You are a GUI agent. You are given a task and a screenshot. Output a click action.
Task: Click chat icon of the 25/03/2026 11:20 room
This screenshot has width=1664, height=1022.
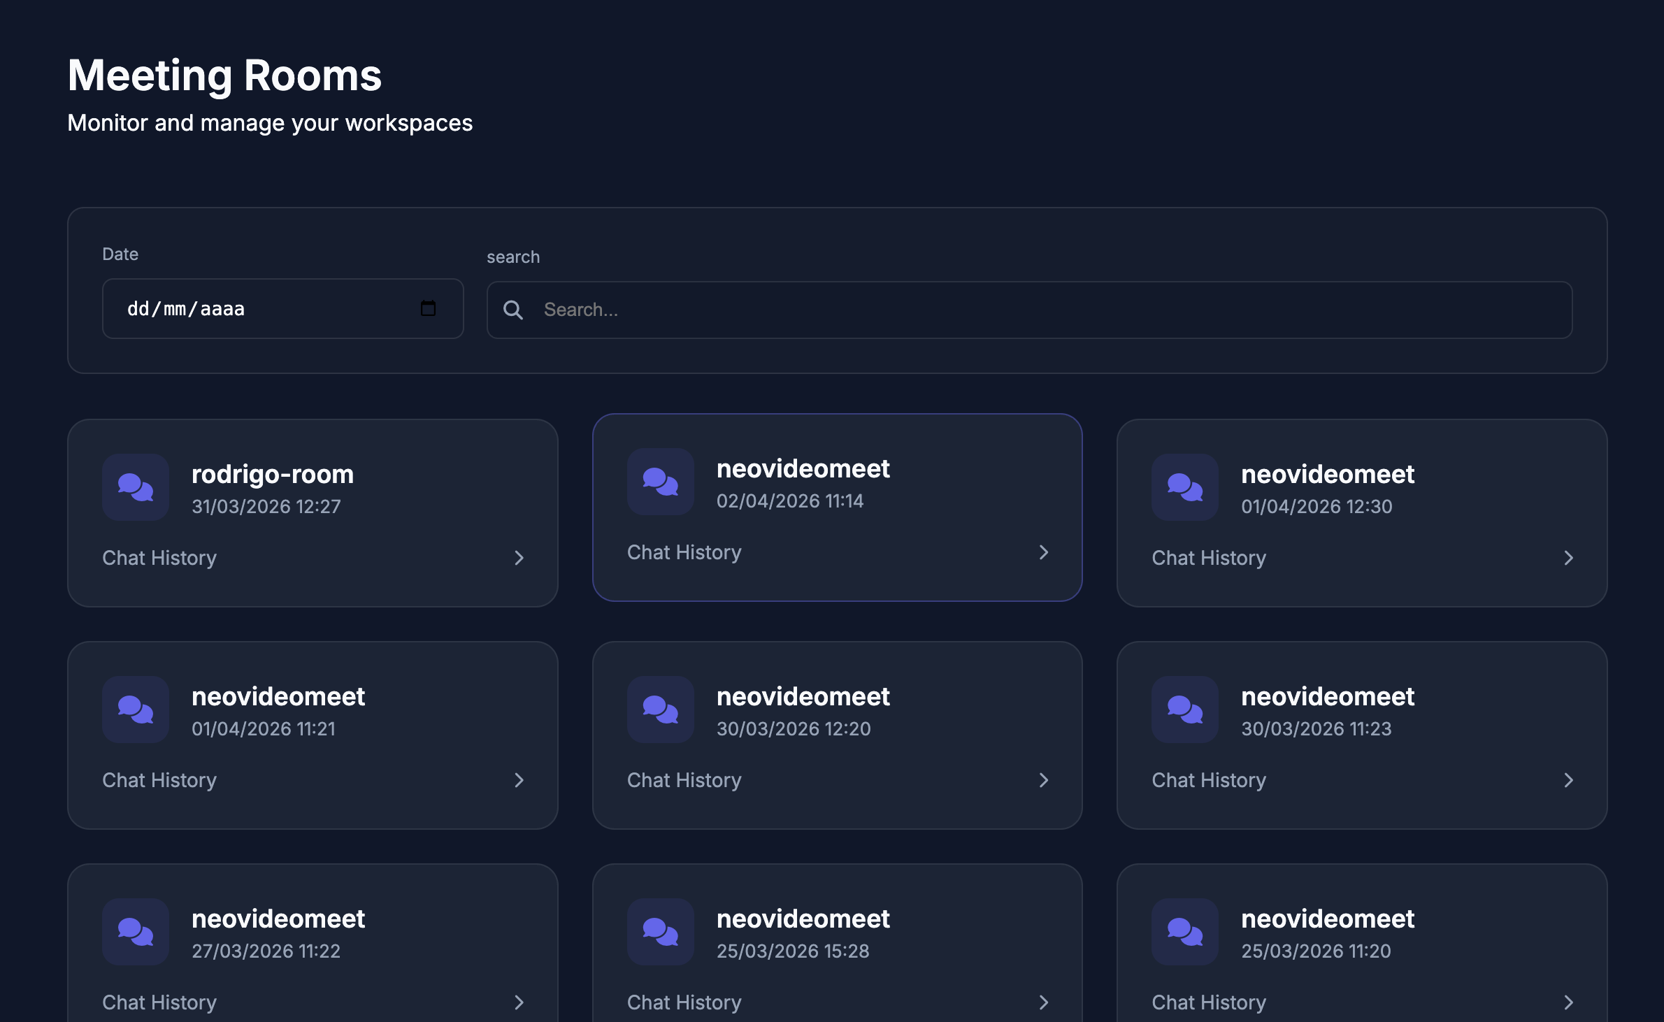[x=1185, y=932]
